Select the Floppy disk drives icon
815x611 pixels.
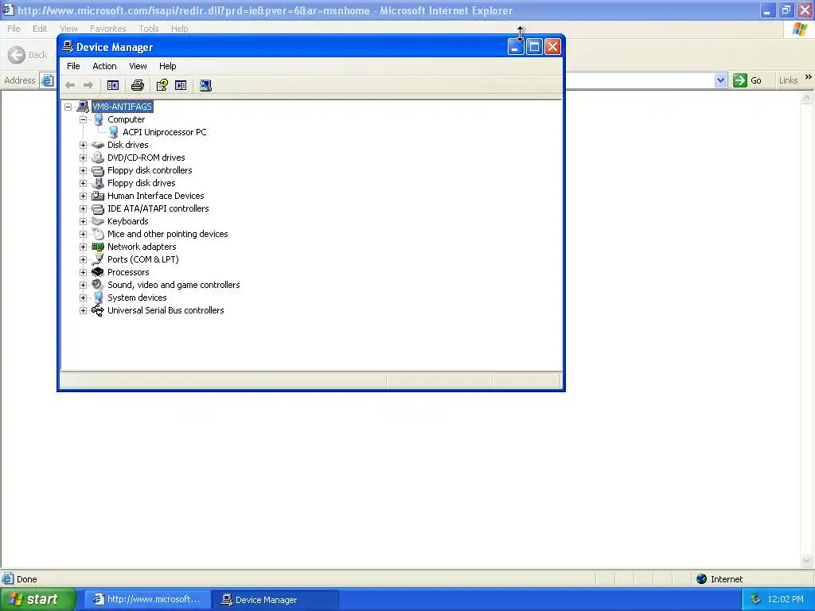tap(98, 183)
